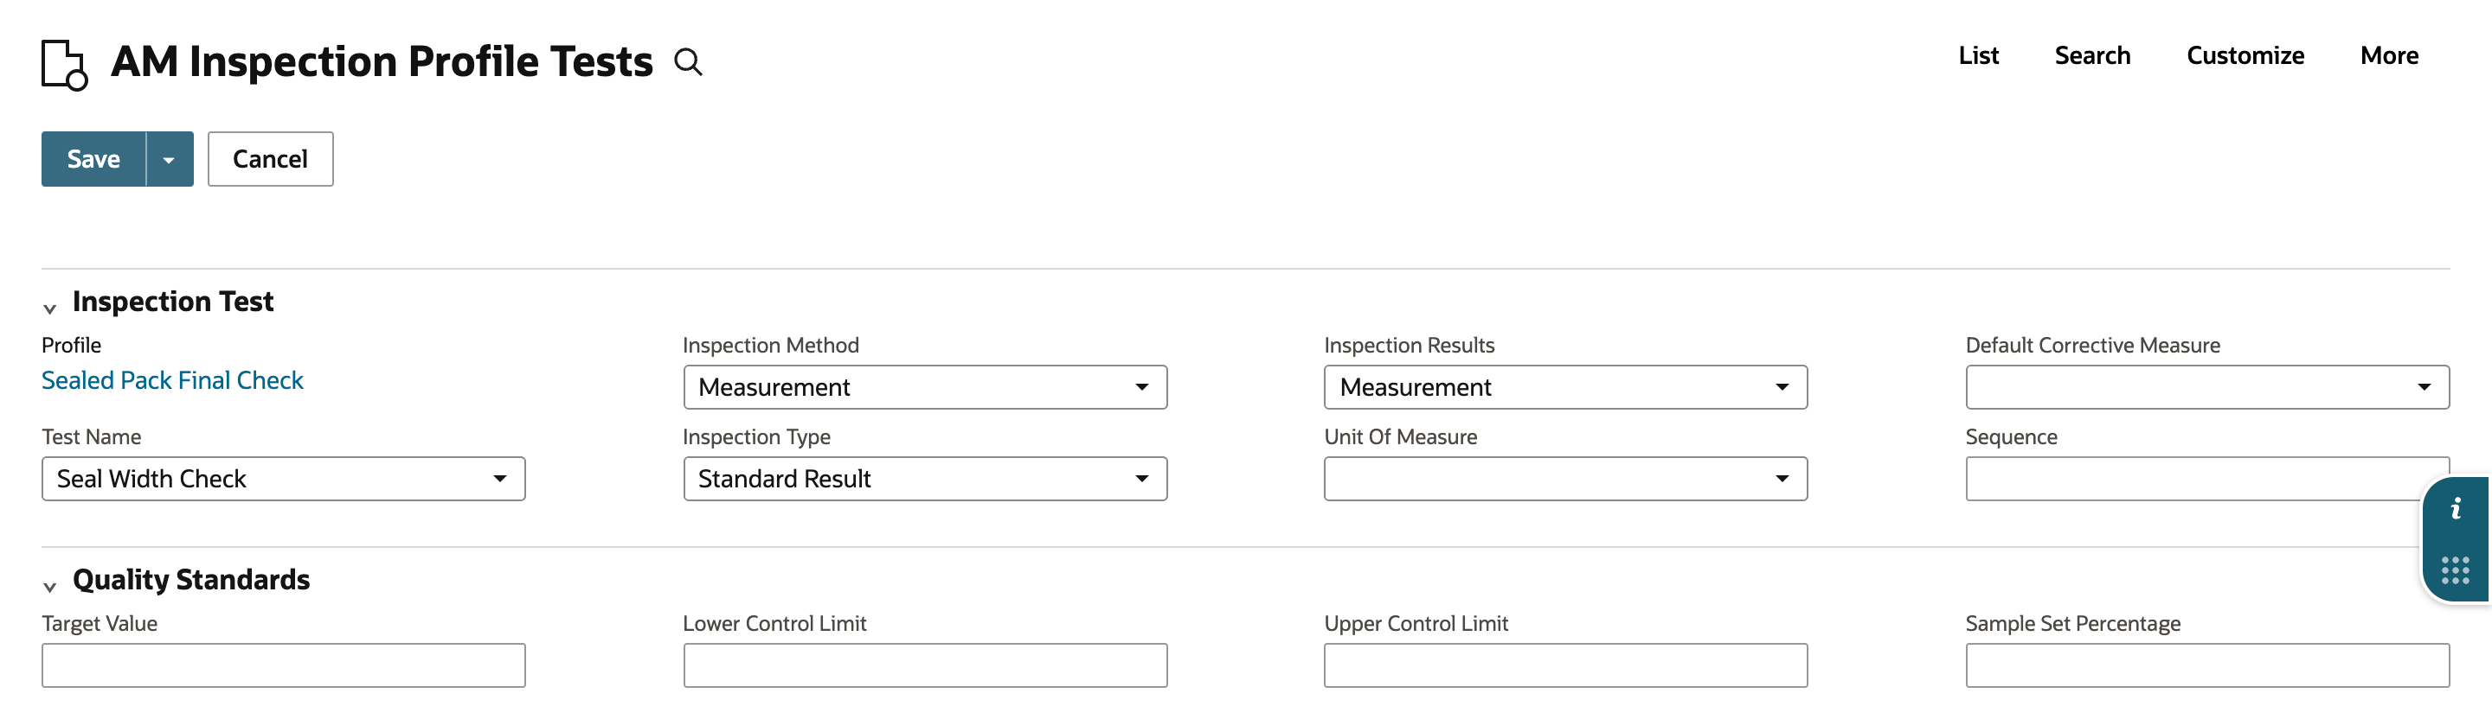Click the Sample Set Percentage field
The height and width of the screenshot is (719, 2492).
2207,665
